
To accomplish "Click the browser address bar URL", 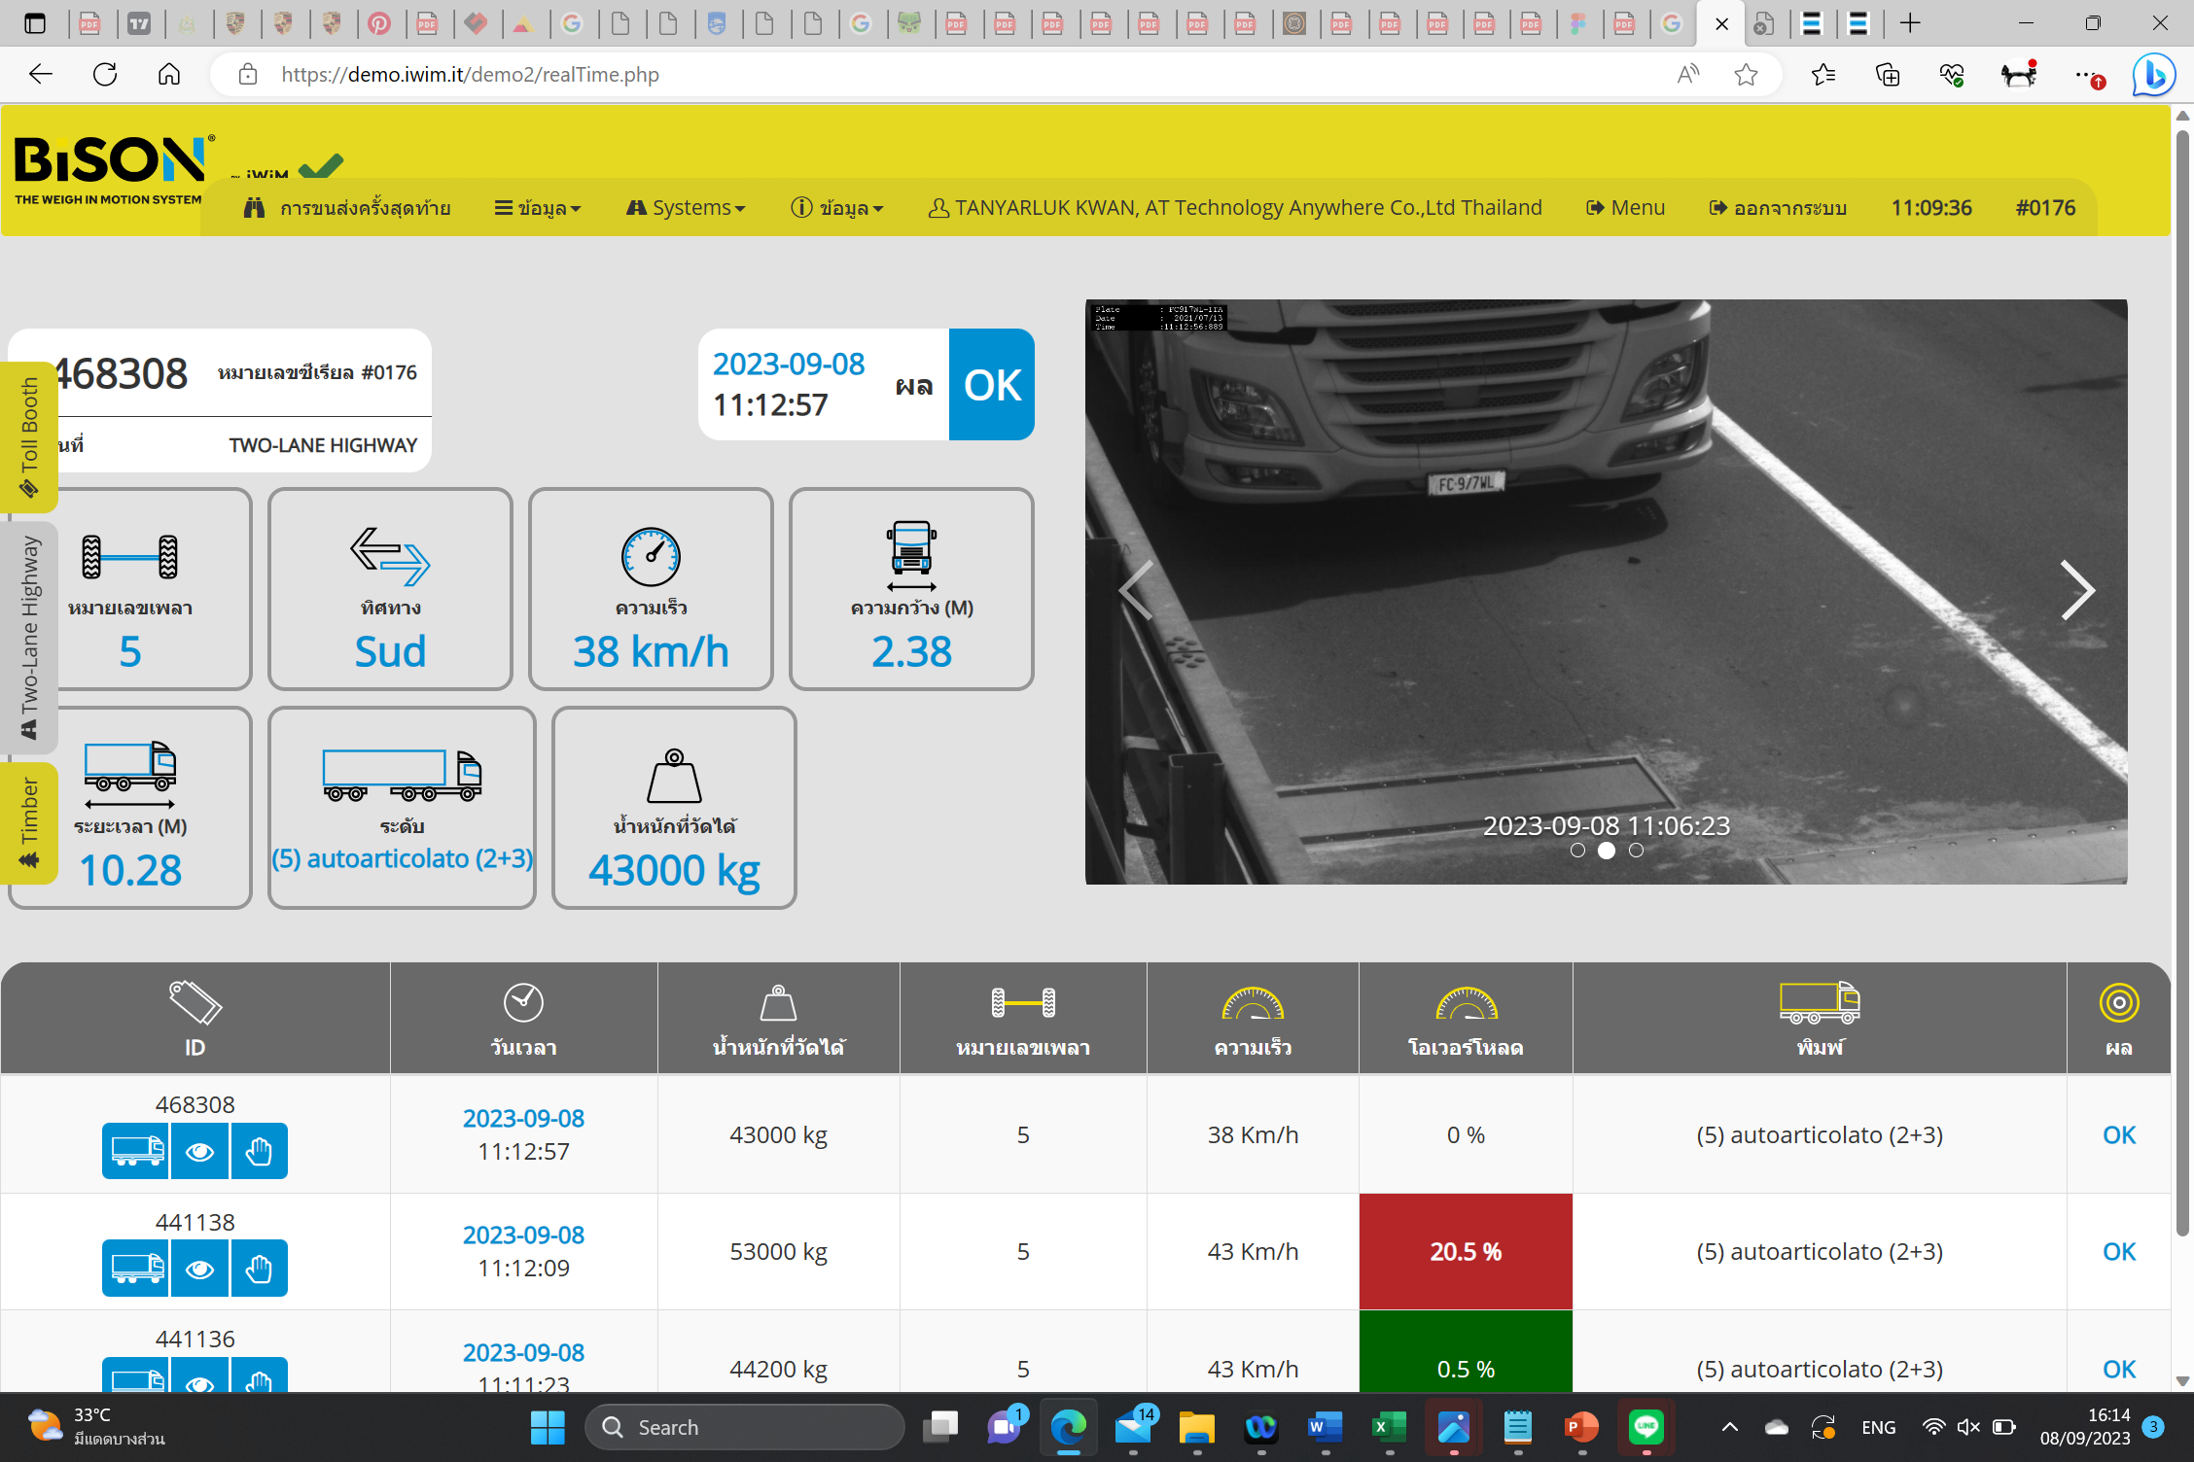I will click(471, 75).
